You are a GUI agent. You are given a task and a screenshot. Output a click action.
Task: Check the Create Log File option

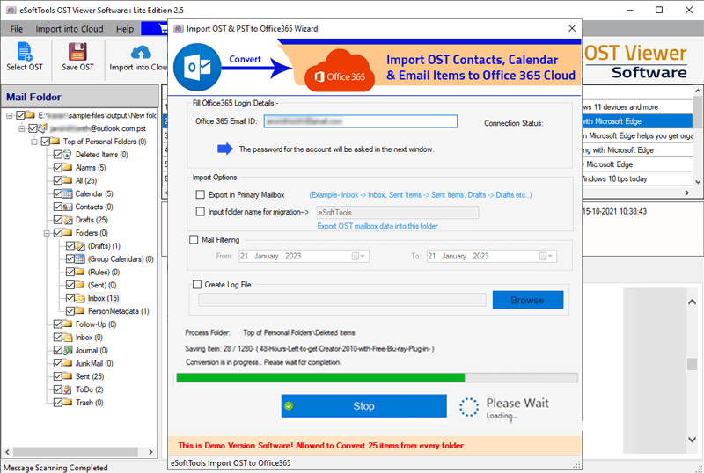196,285
